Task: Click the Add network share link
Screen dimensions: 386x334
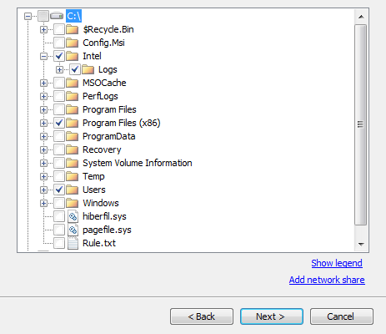Action: pos(327,280)
